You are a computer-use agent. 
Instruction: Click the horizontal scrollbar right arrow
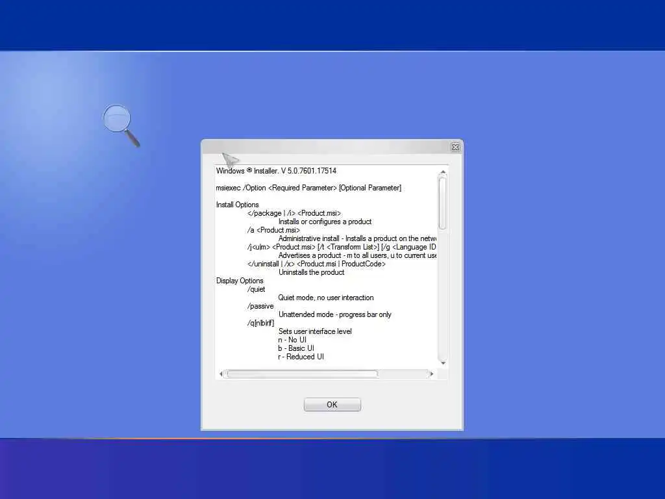[432, 374]
